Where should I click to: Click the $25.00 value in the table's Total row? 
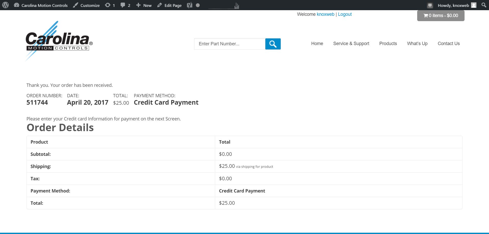click(227, 203)
